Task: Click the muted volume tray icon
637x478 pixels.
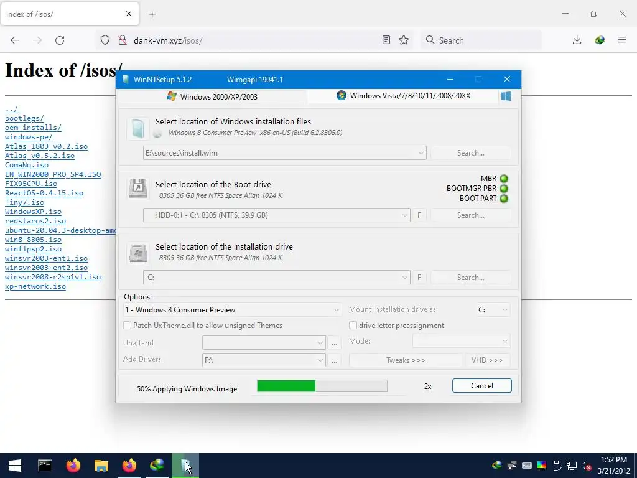Action: [x=586, y=466]
